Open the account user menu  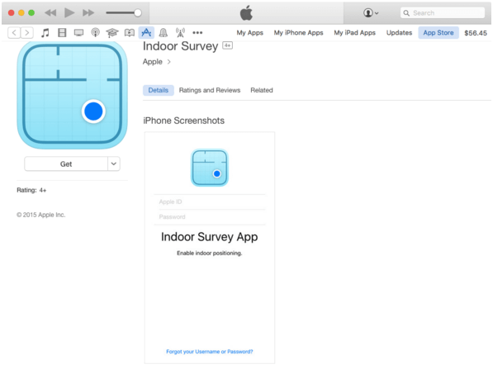point(371,13)
